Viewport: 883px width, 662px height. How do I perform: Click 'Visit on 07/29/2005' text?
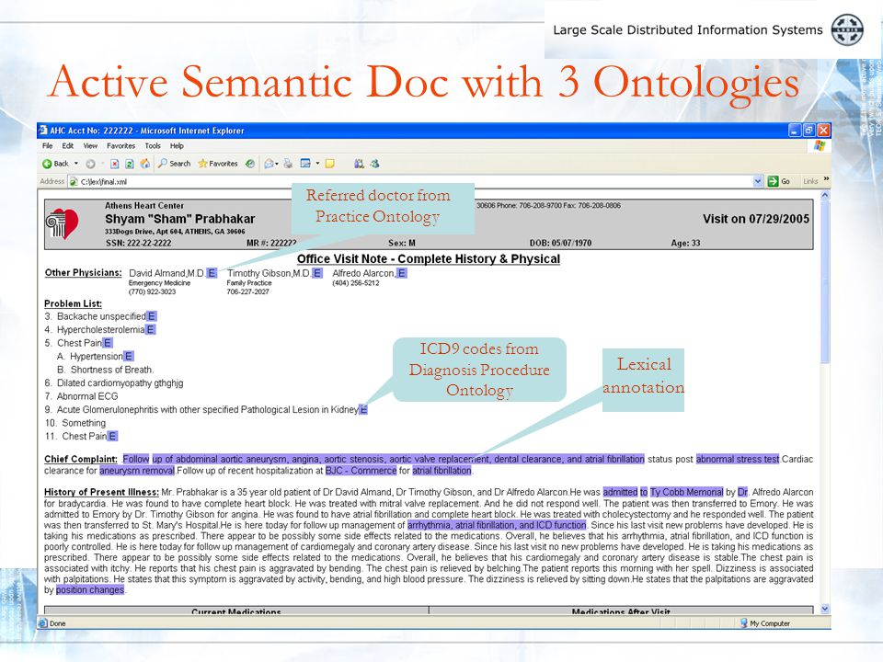click(x=756, y=219)
